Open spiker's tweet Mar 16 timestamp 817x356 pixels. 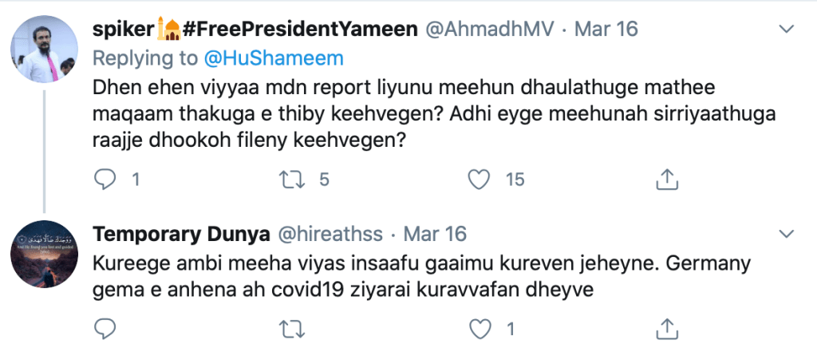606,30
